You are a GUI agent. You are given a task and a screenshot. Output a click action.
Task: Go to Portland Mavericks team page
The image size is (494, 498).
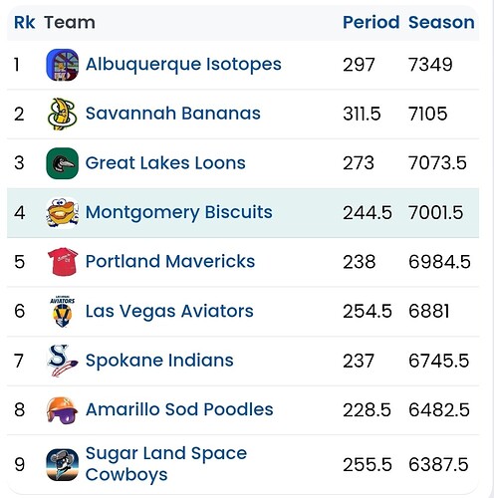coord(170,262)
